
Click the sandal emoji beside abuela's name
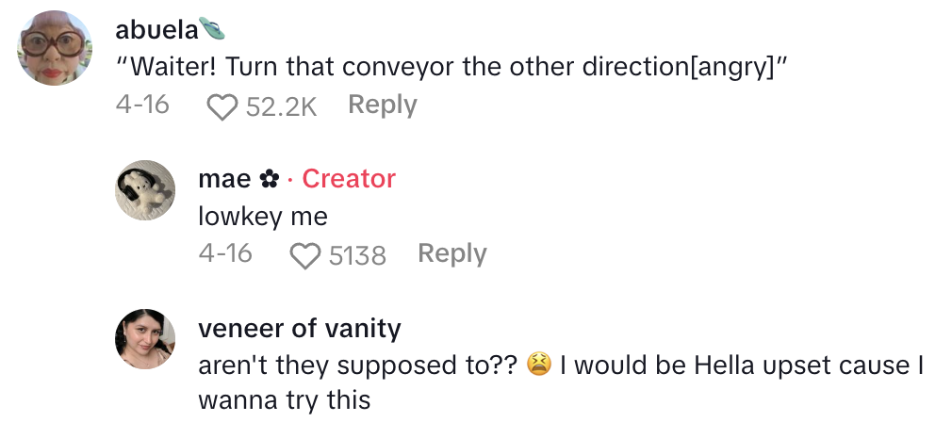(x=212, y=30)
